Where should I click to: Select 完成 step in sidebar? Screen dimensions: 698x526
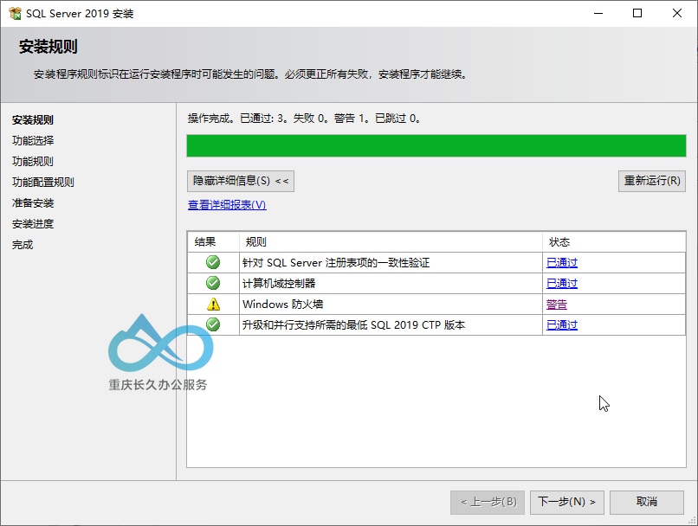tap(23, 245)
